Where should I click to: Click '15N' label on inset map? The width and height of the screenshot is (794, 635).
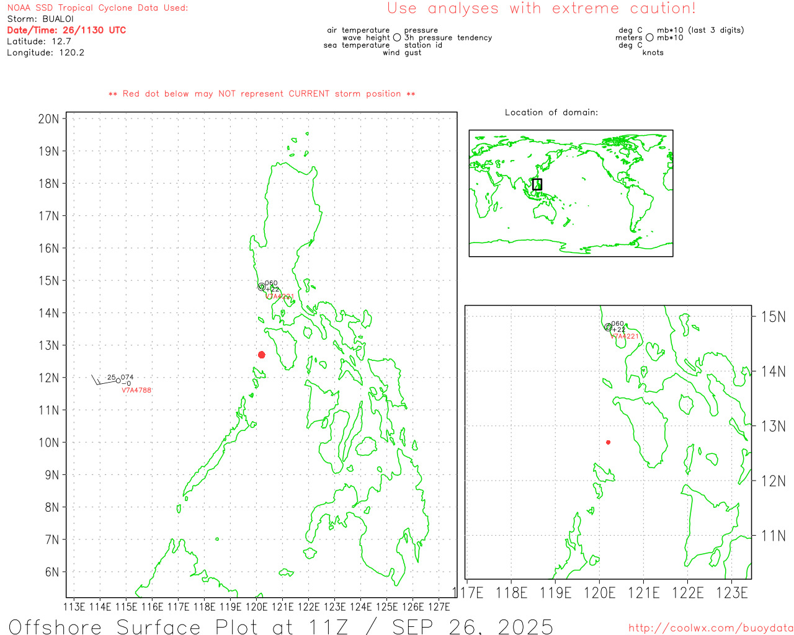[774, 317]
